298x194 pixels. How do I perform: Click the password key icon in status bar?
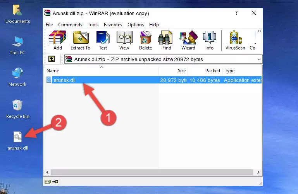pos(55,182)
